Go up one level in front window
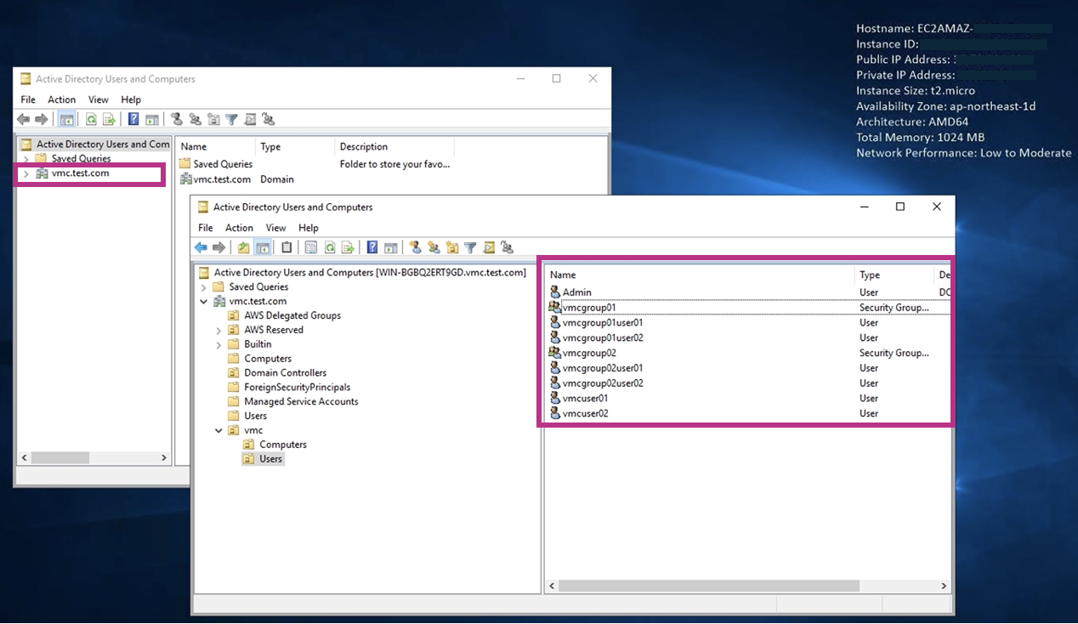This screenshot has height=624, width=1078. point(243,247)
